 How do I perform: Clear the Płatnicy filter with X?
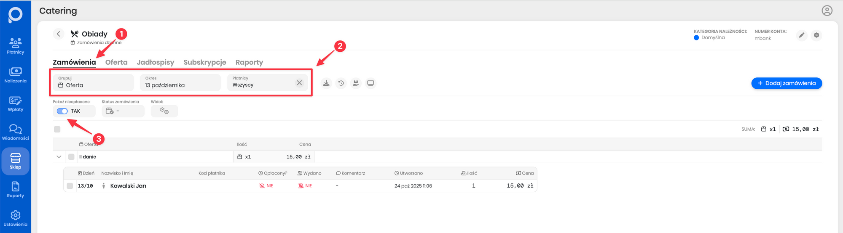[299, 83]
